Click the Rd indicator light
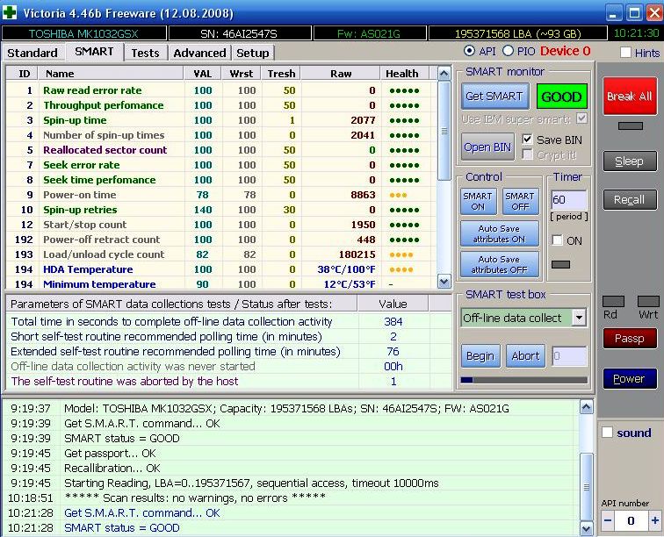The image size is (664, 537). [x=611, y=302]
